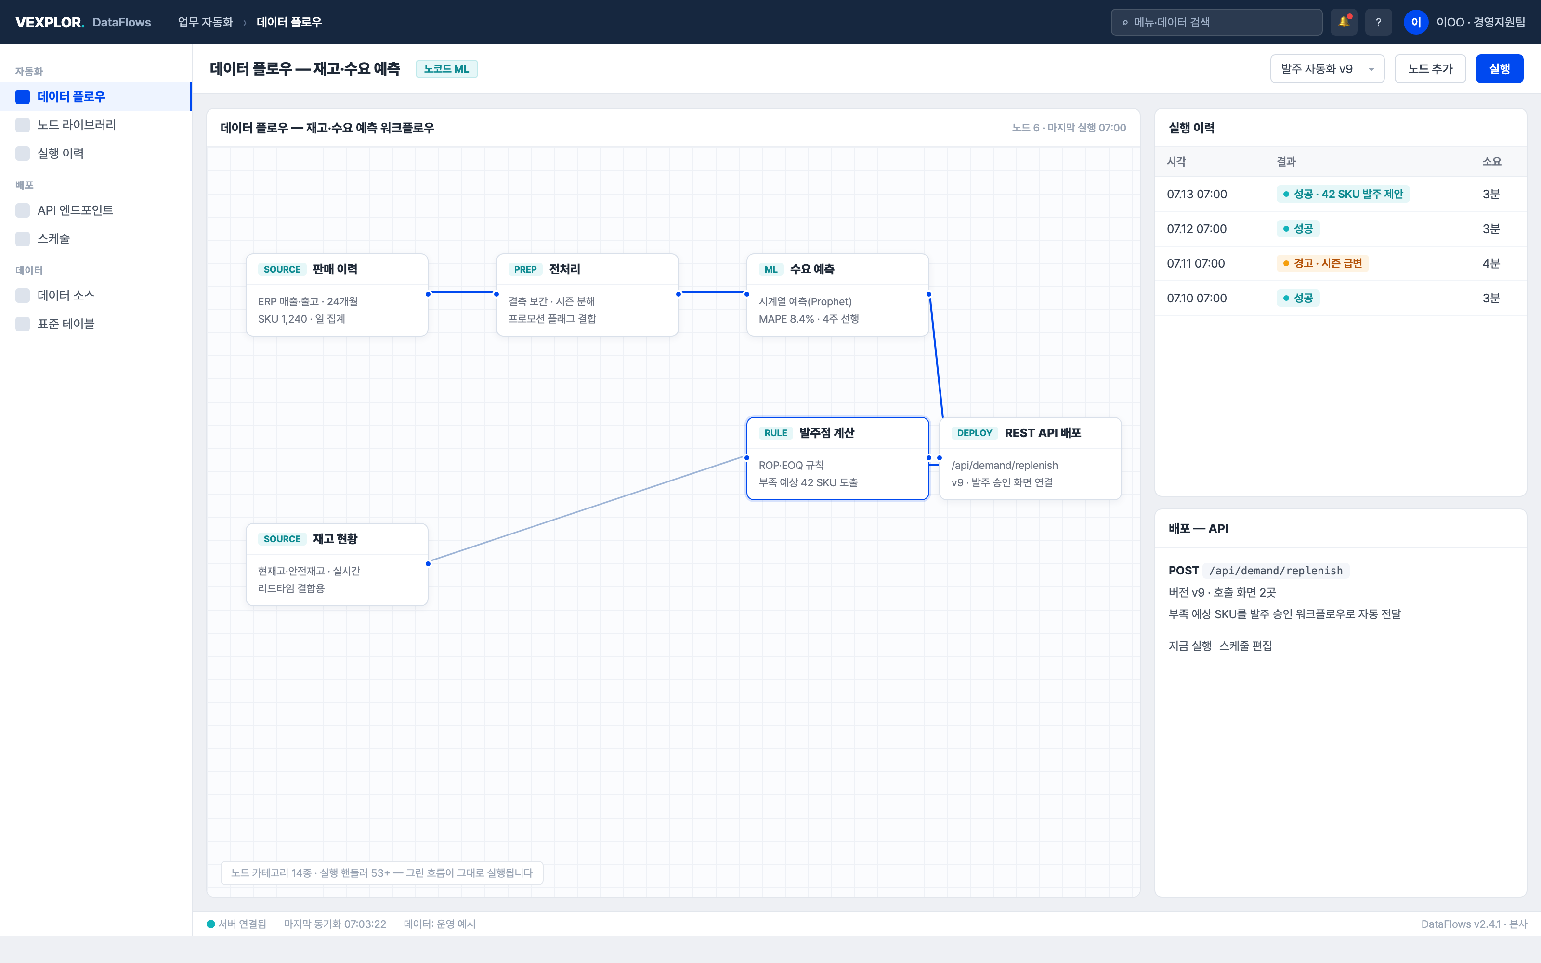Click the notification bell icon
Screen dimensions: 1541x963
[x=1344, y=22]
